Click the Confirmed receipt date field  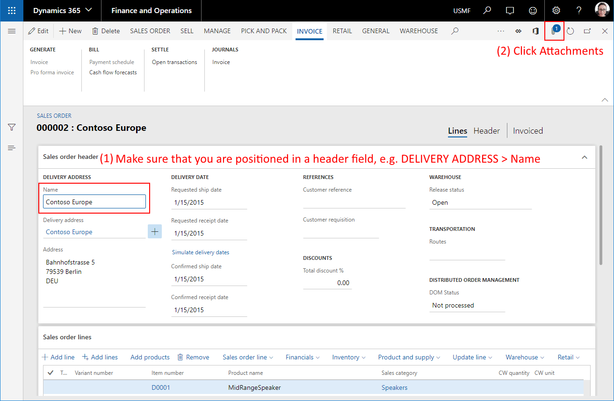point(209,310)
